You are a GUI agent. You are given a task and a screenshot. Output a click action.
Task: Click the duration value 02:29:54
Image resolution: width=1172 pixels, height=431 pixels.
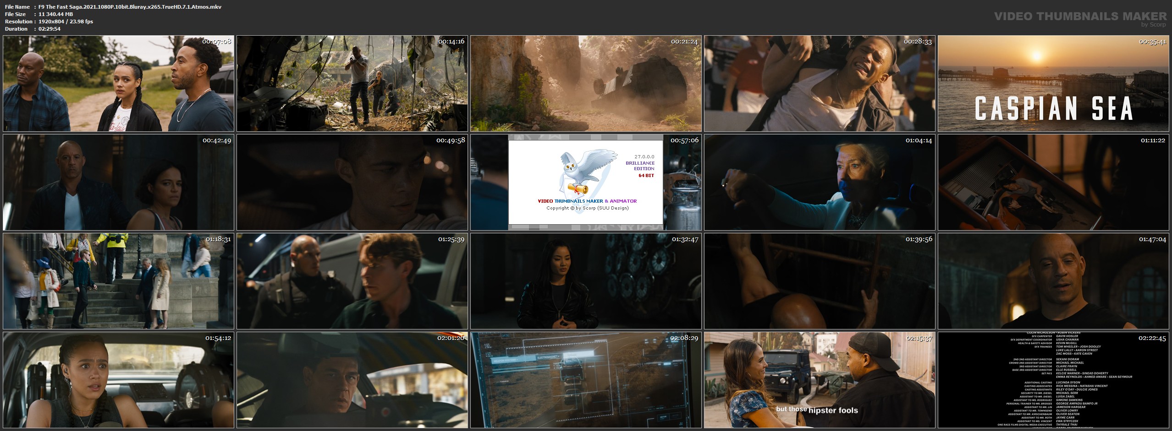click(50, 29)
